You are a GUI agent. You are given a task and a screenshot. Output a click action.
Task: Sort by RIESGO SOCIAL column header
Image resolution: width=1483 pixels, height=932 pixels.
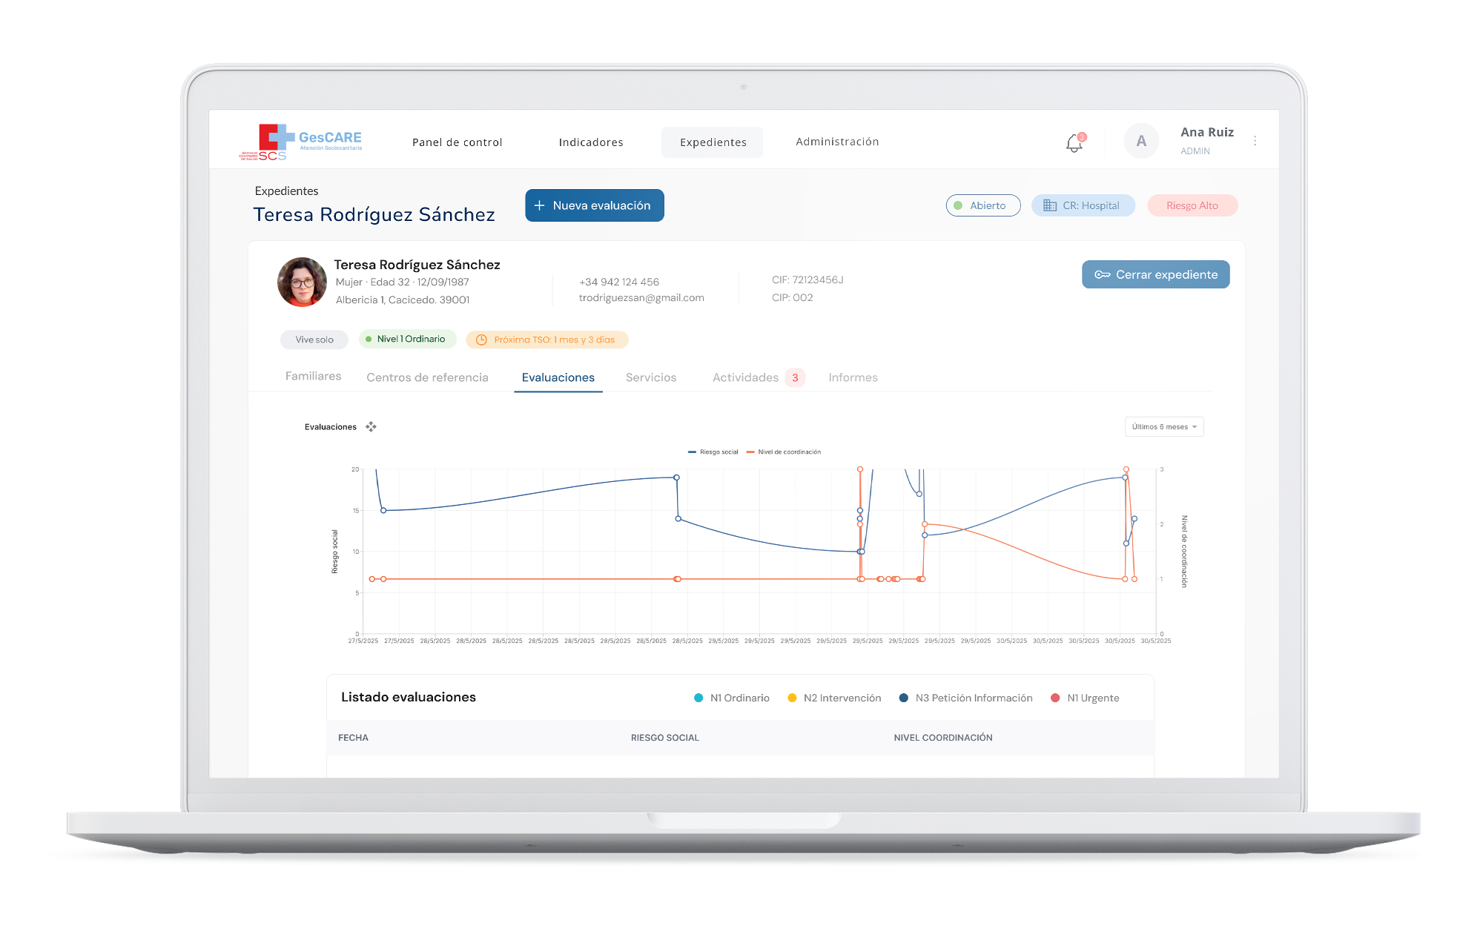[x=664, y=738]
